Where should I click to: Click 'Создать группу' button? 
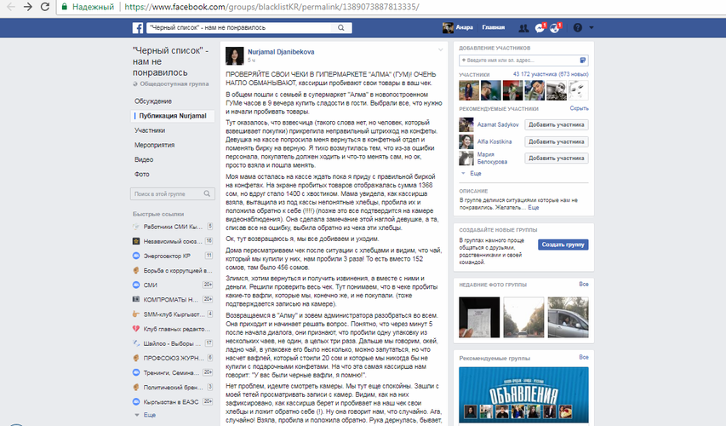563,245
